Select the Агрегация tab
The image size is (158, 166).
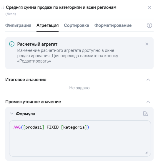coord(47,25)
